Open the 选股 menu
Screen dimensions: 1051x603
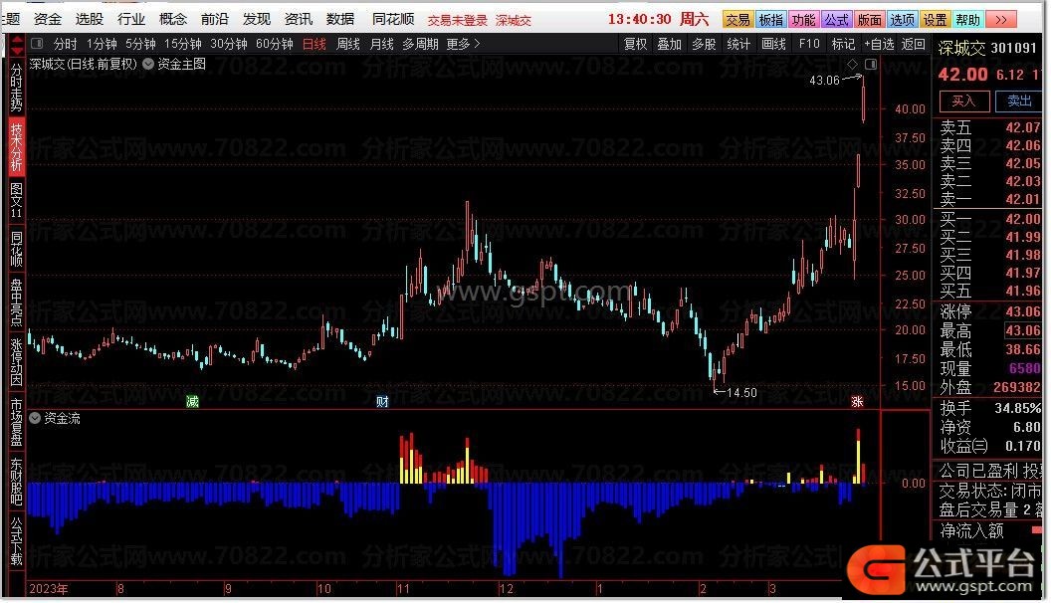click(90, 19)
